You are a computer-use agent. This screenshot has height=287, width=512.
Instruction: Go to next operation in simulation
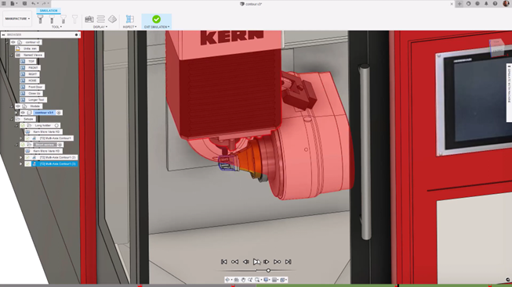click(x=277, y=262)
